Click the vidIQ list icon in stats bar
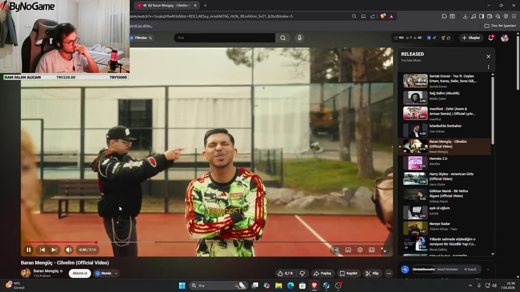Image resolution: width=520 pixels, height=292 pixels. click(x=434, y=38)
